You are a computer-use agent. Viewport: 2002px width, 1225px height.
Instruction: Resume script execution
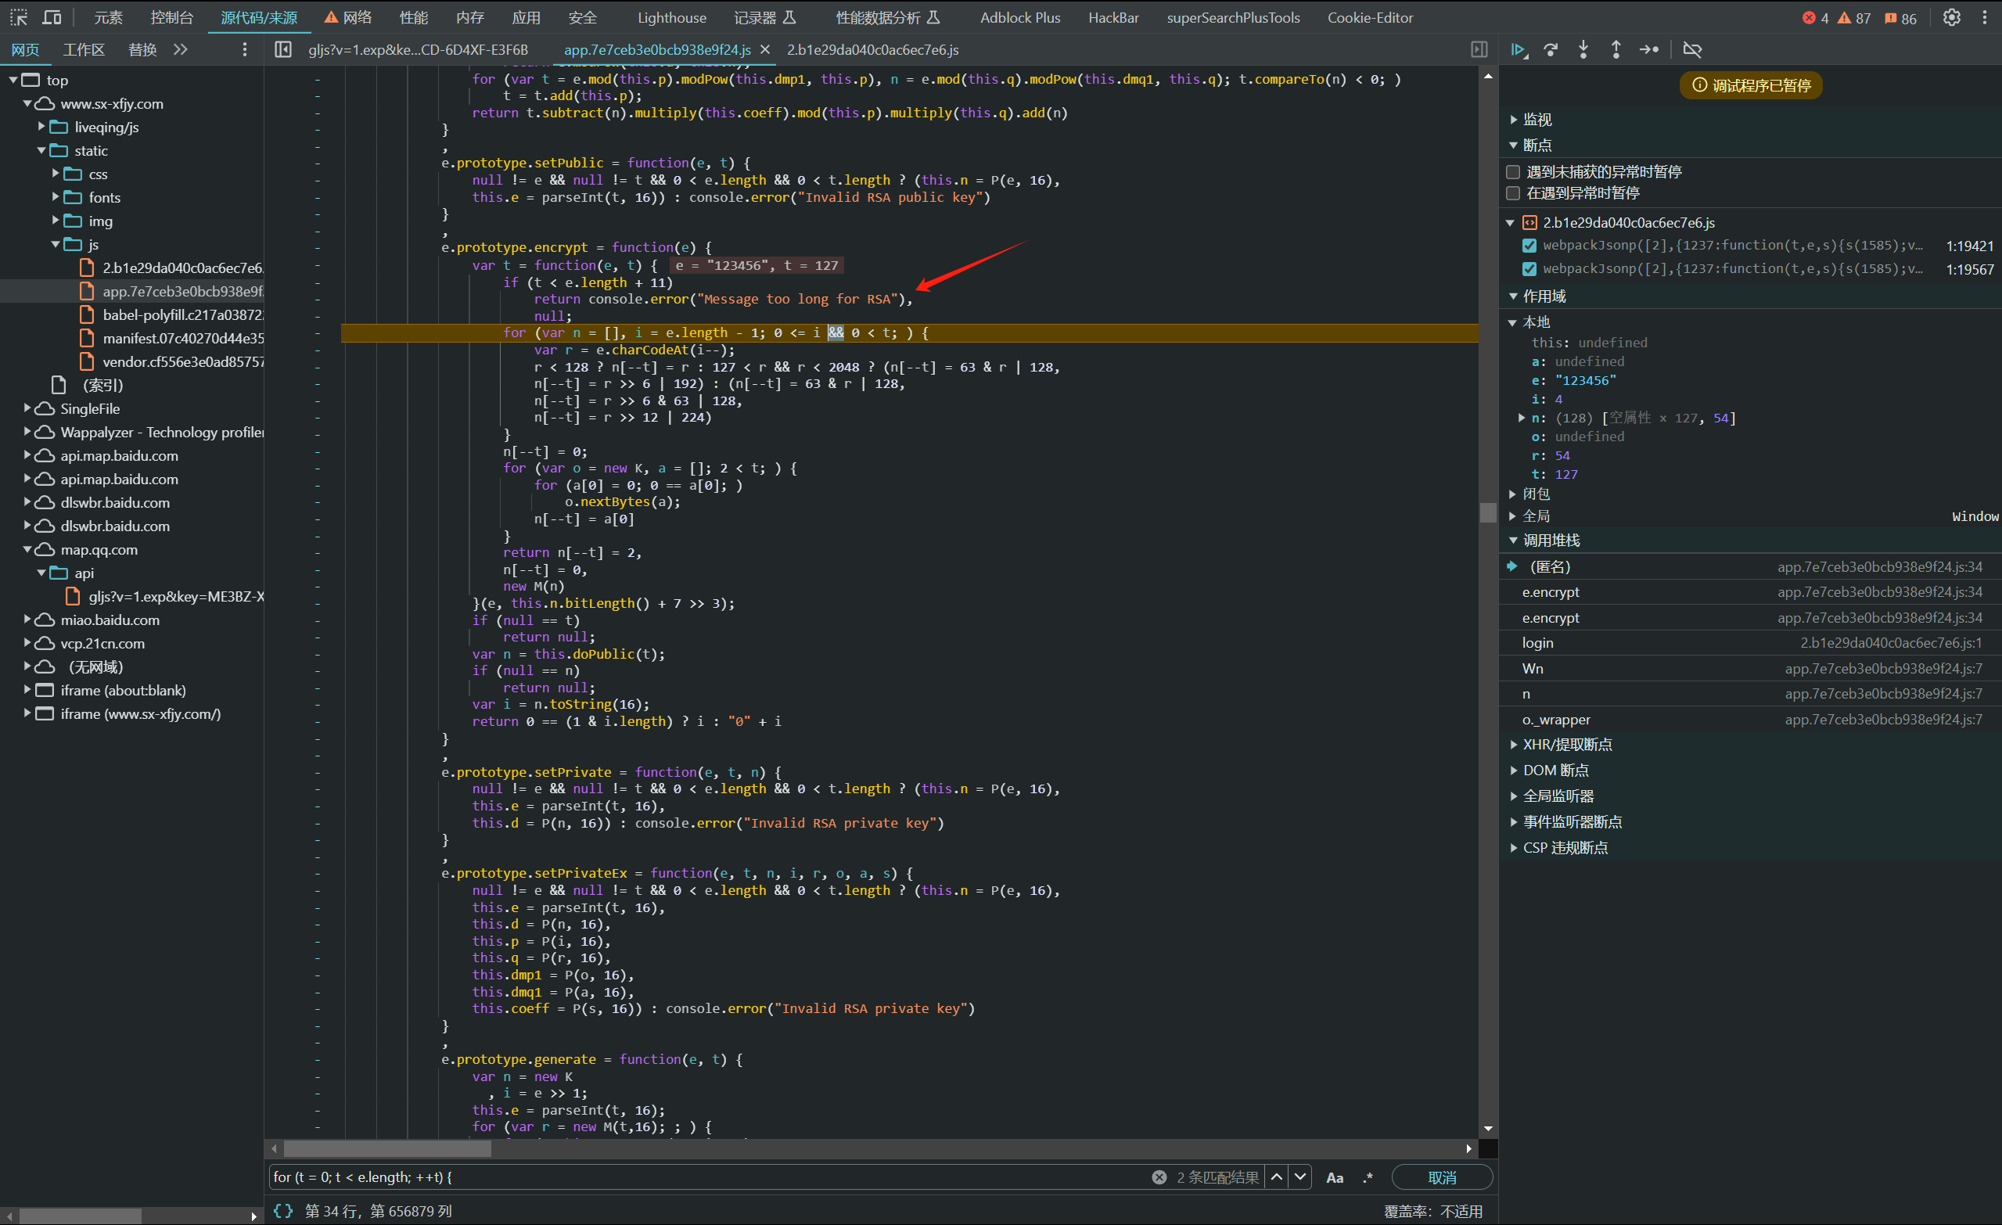[1519, 49]
